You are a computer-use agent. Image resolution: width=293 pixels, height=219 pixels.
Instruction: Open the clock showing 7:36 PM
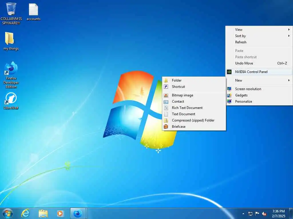pyautogui.click(x=278, y=214)
